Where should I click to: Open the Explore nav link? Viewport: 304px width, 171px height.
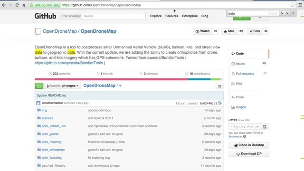tap(156, 16)
